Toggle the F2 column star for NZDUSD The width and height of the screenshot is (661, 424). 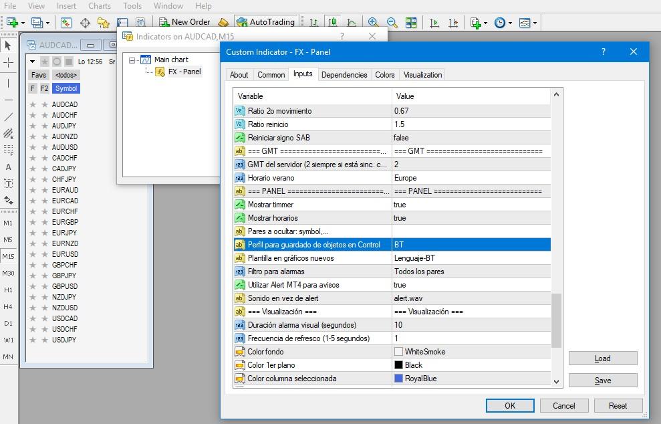tap(44, 308)
